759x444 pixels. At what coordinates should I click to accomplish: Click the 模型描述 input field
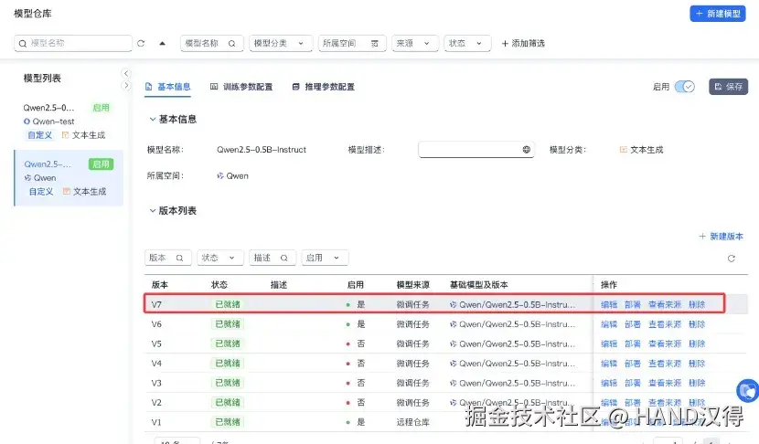pyautogui.click(x=476, y=150)
